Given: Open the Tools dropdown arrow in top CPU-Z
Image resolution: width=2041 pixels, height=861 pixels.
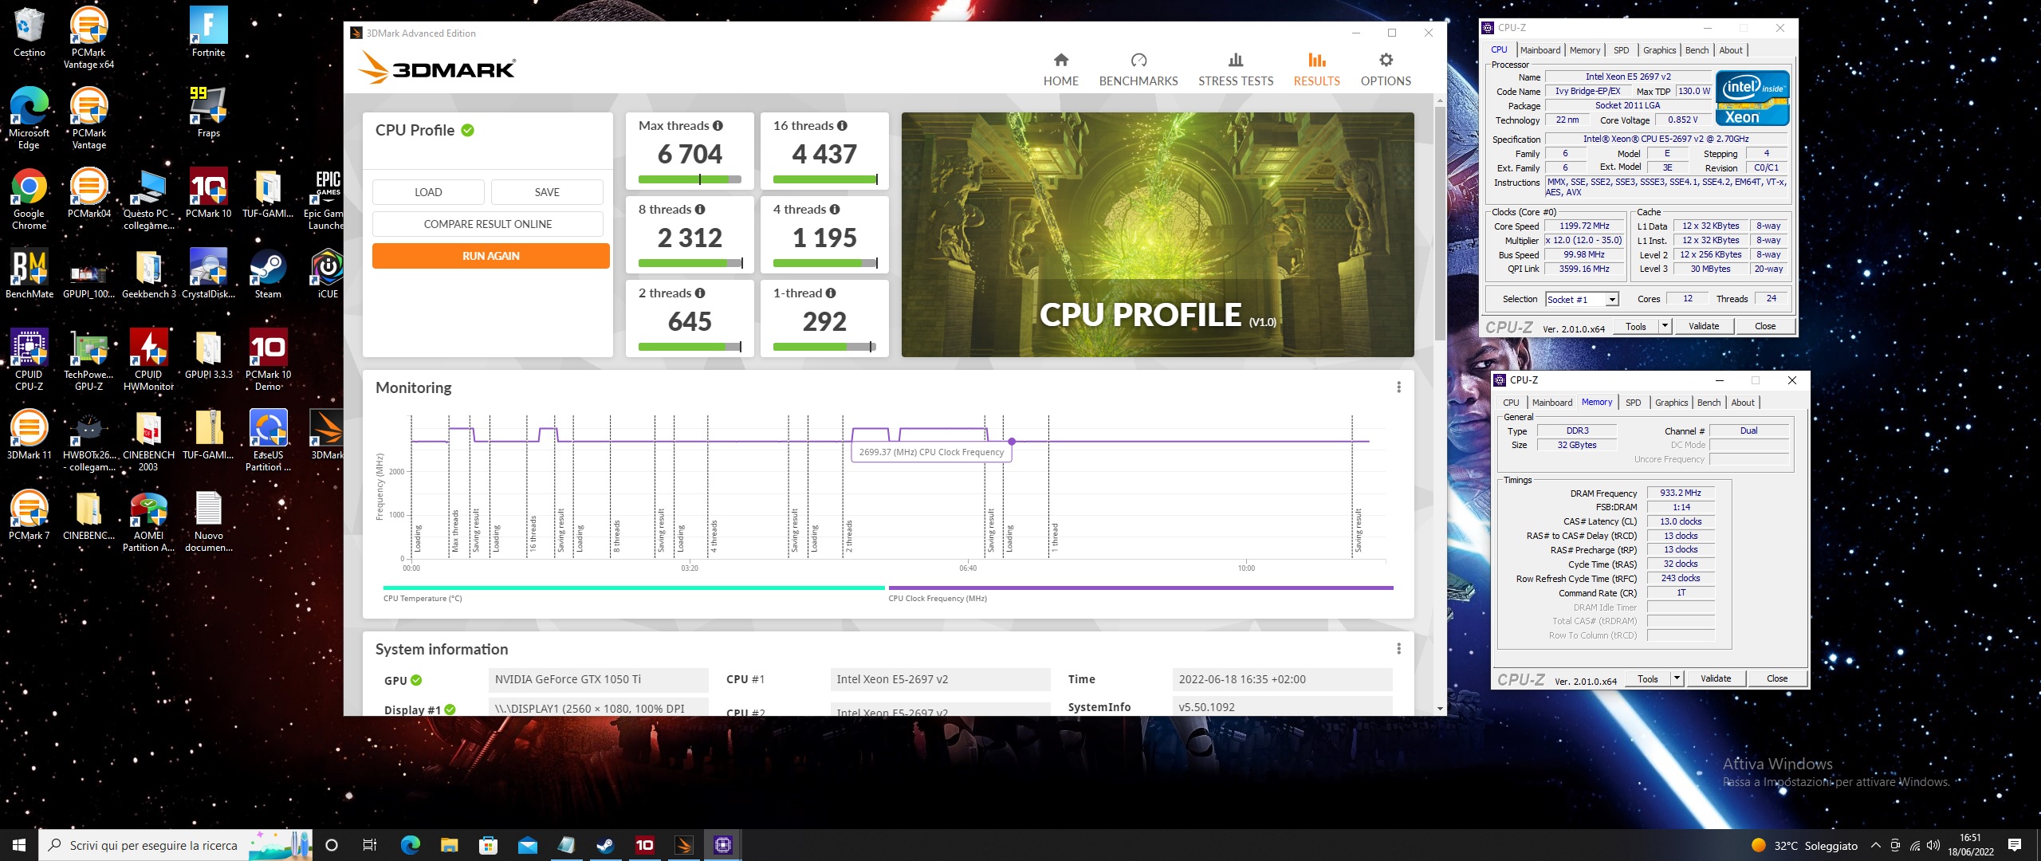Looking at the screenshot, I should pos(1665,326).
